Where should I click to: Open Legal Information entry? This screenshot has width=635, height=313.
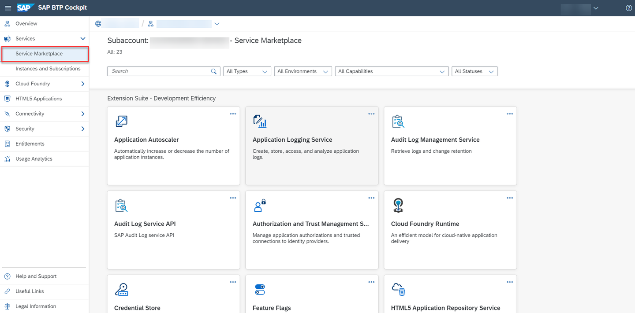pyautogui.click(x=44, y=306)
